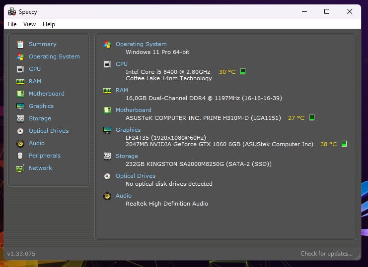The width and height of the screenshot is (368, 267).
Task: Click the motherboard temperature status indicator
Action: coord(312,118)
